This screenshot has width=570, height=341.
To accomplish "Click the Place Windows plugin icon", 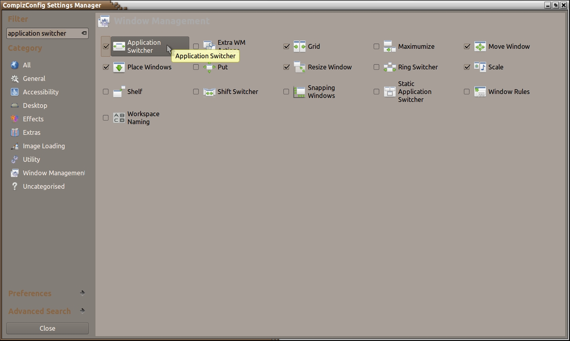I will (119, 67).
